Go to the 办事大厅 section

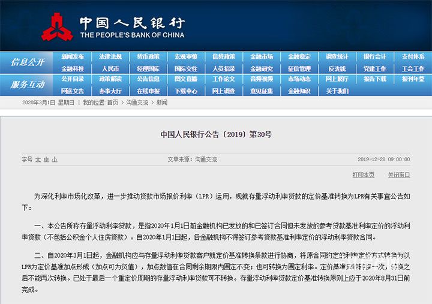(x=110, y=91)
